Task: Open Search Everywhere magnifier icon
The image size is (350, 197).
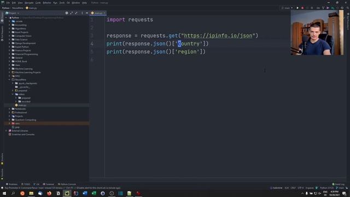Action: (348, 8)
